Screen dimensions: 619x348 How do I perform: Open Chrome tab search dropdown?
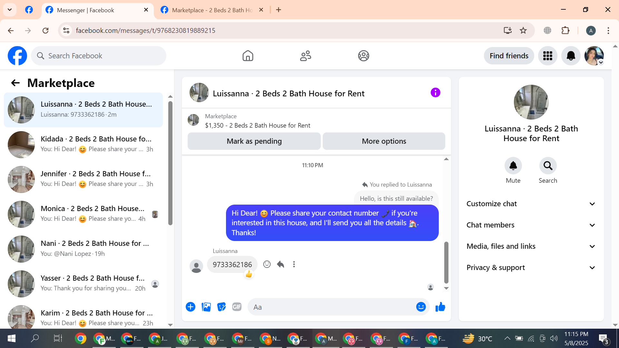(10, 10)
